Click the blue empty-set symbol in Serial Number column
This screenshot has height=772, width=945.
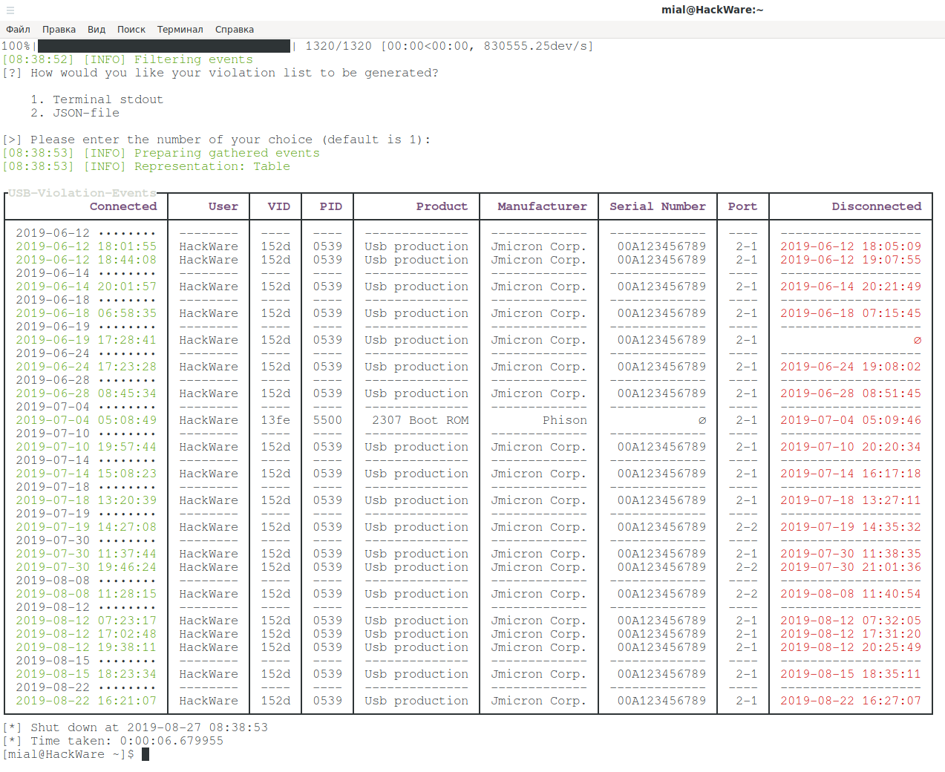pos(702,421)
